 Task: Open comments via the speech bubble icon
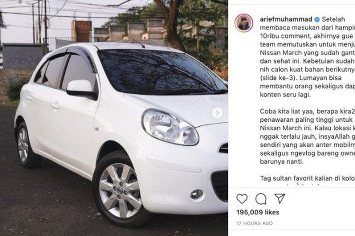(x=261, y=199)
